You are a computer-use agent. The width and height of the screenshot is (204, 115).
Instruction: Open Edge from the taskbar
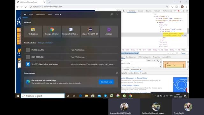80,96
